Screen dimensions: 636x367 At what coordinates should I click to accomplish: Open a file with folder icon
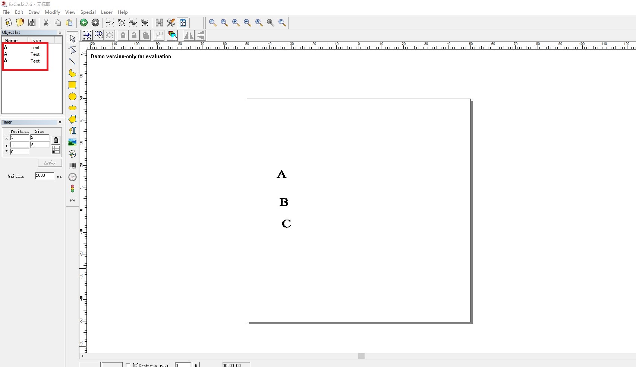point(20,23)
